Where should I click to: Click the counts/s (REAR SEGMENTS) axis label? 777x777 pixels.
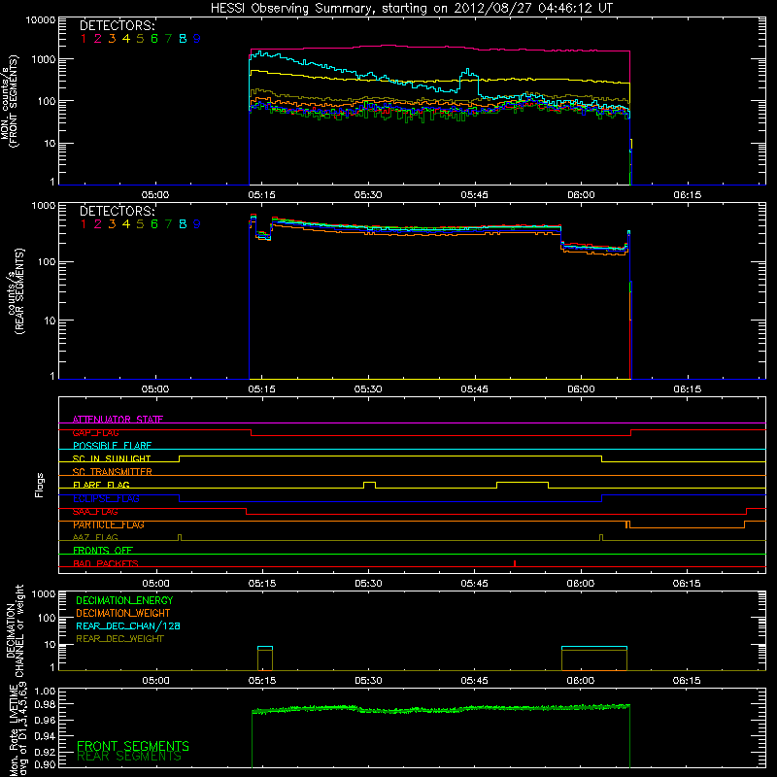coord(16,291)
